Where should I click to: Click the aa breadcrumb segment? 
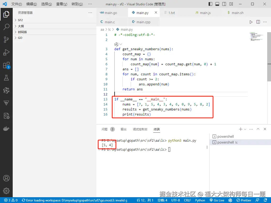click(x=102, y=30)
